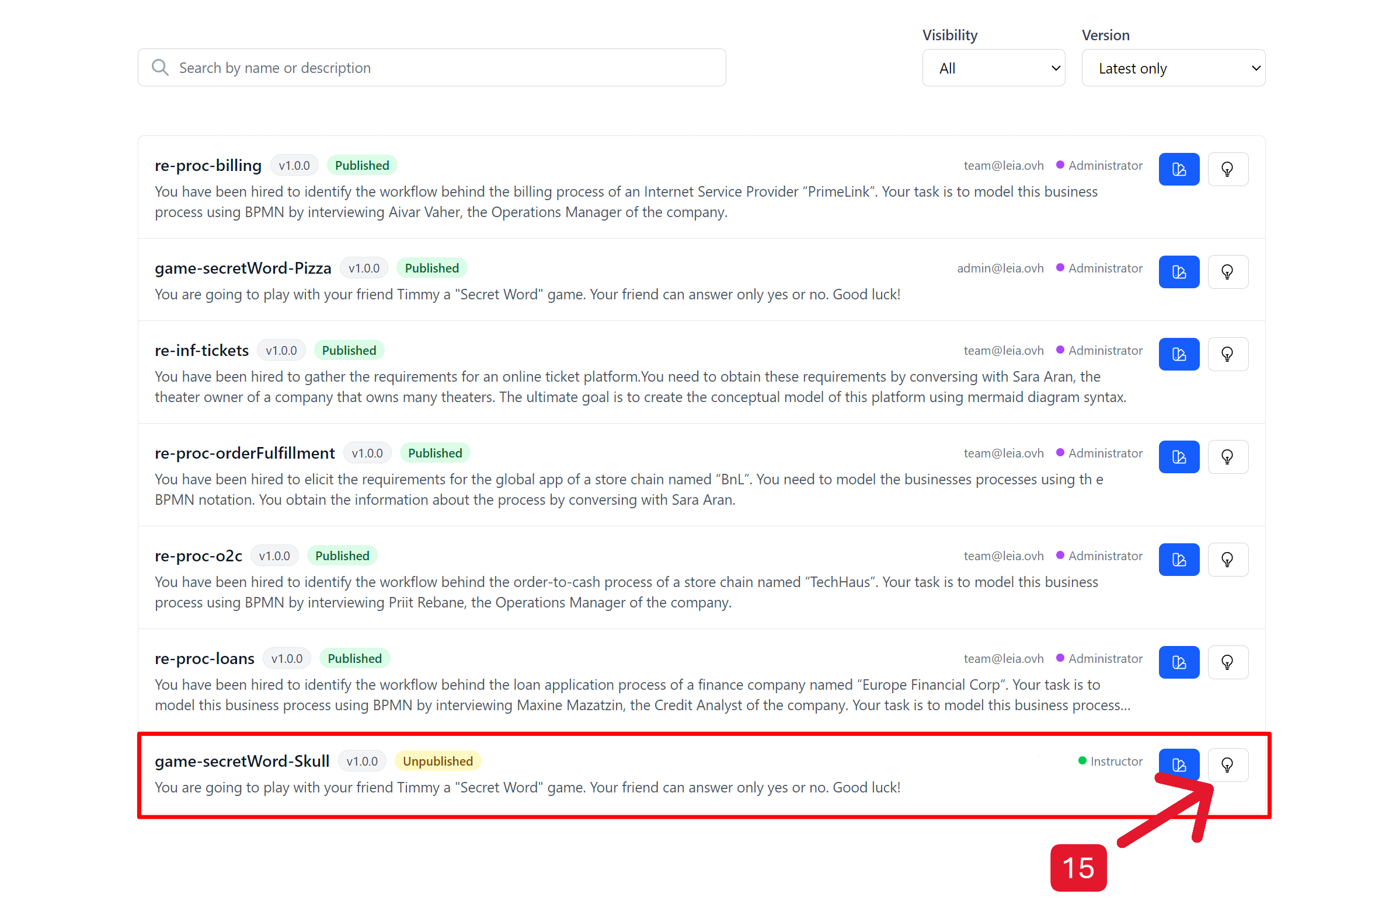Open the re-proc-billing experiment title
Screen dimensions: 1396x908
[208, 165]
